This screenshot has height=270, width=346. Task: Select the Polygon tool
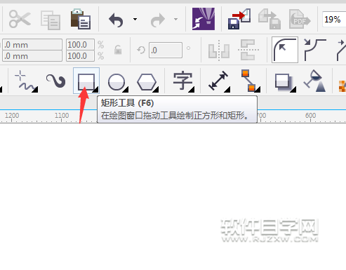(x=147, y=82)
